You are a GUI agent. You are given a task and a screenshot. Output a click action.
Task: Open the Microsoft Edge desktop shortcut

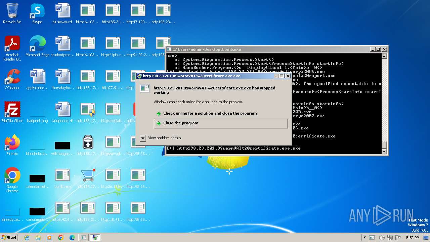click(37, 46)
